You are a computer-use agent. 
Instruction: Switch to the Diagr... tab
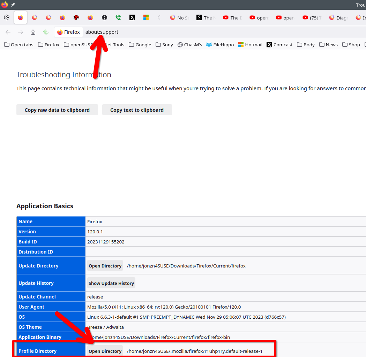[x=338, y=18]
